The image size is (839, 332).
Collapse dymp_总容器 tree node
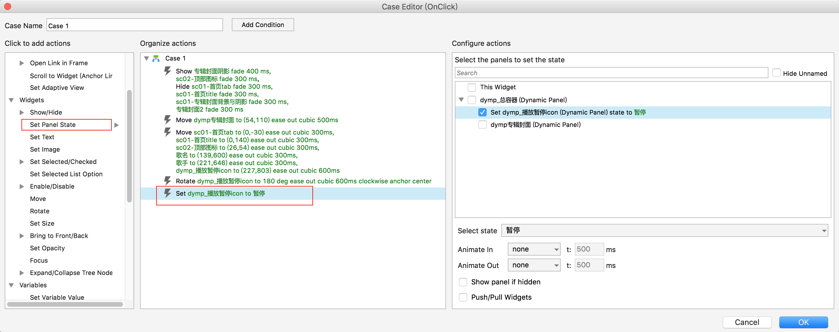[x=461, y=100]
